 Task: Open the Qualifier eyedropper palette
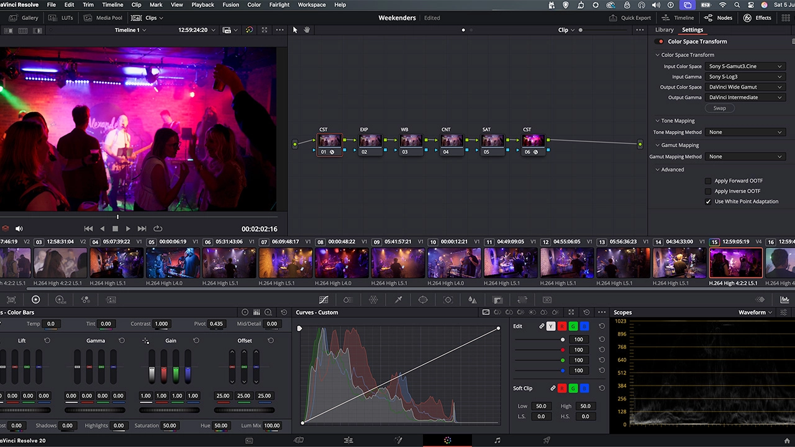tap(398, 300)
